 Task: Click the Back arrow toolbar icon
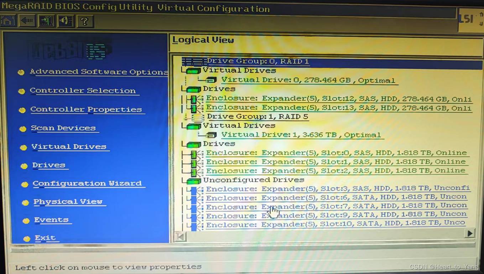click(27, 21)
